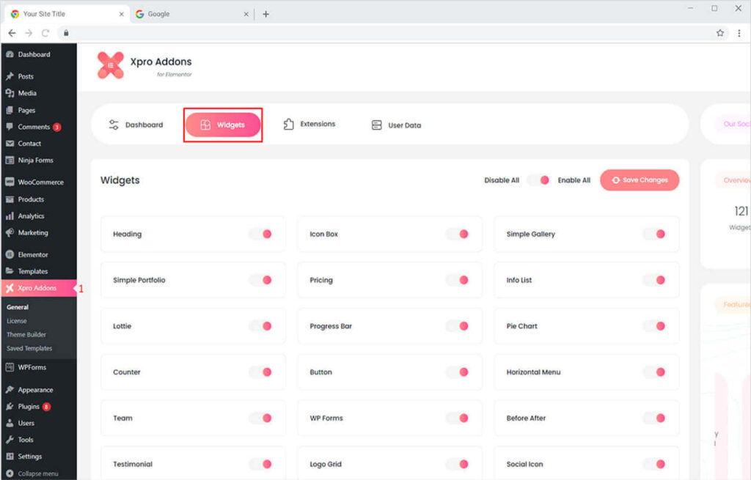The image size is (751, 480).
Task: Open a new browser tab with plus icon
Action: point(265,14)
